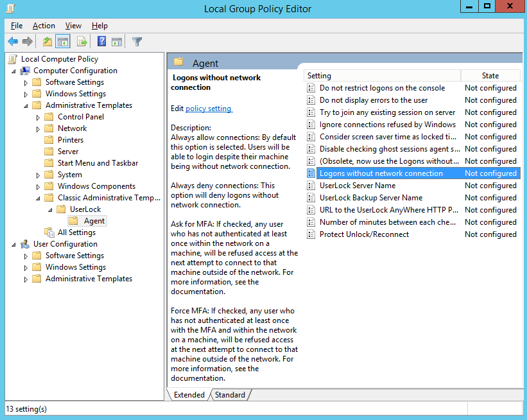
Task: Click the Back arrow in the toolbar
Action: point(13,42)
